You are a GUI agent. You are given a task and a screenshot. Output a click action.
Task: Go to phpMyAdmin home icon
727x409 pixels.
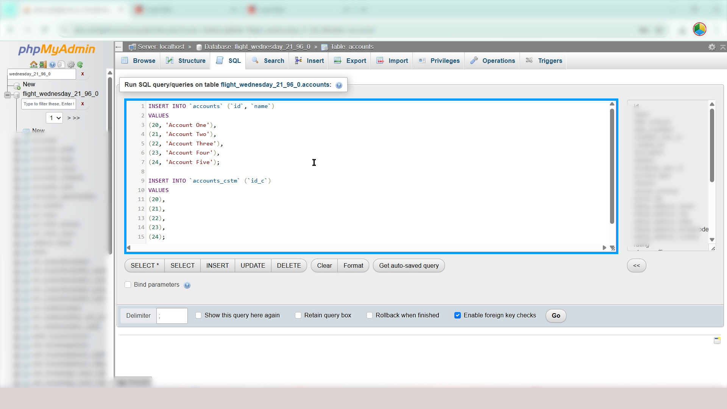(33, 64)
